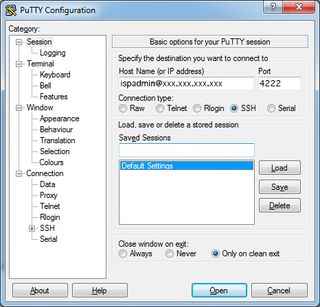The image size is (320, 307).
Task: Go to the Colours settings
Action: click(52, 162)
